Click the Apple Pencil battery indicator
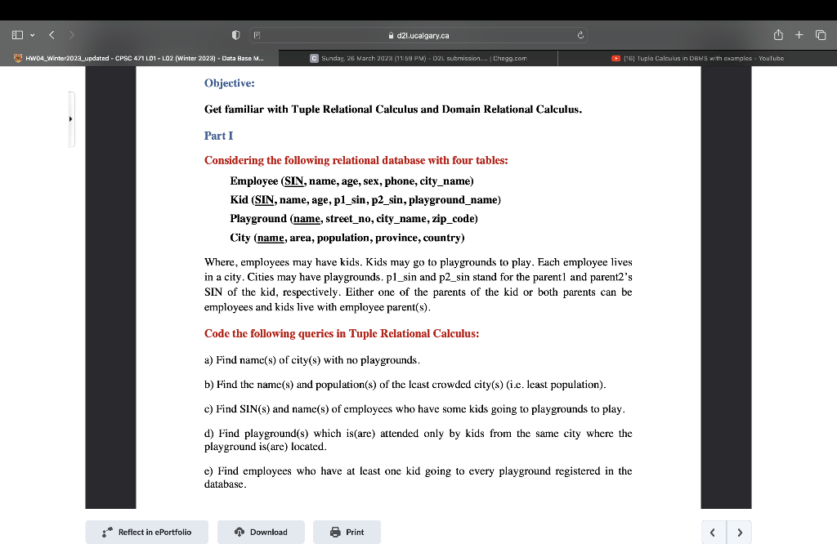Image resolution: width=837 pixels, height=544 pixels. pyautogui.click(x=235, y=35)
